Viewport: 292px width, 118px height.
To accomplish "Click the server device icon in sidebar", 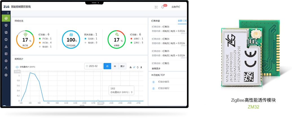I will tap(6, 54).
